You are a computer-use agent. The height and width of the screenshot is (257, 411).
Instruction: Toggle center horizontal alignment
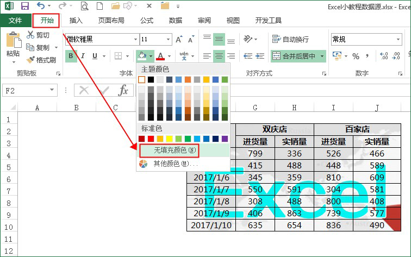pyautogui.click(x=219, y=56)
